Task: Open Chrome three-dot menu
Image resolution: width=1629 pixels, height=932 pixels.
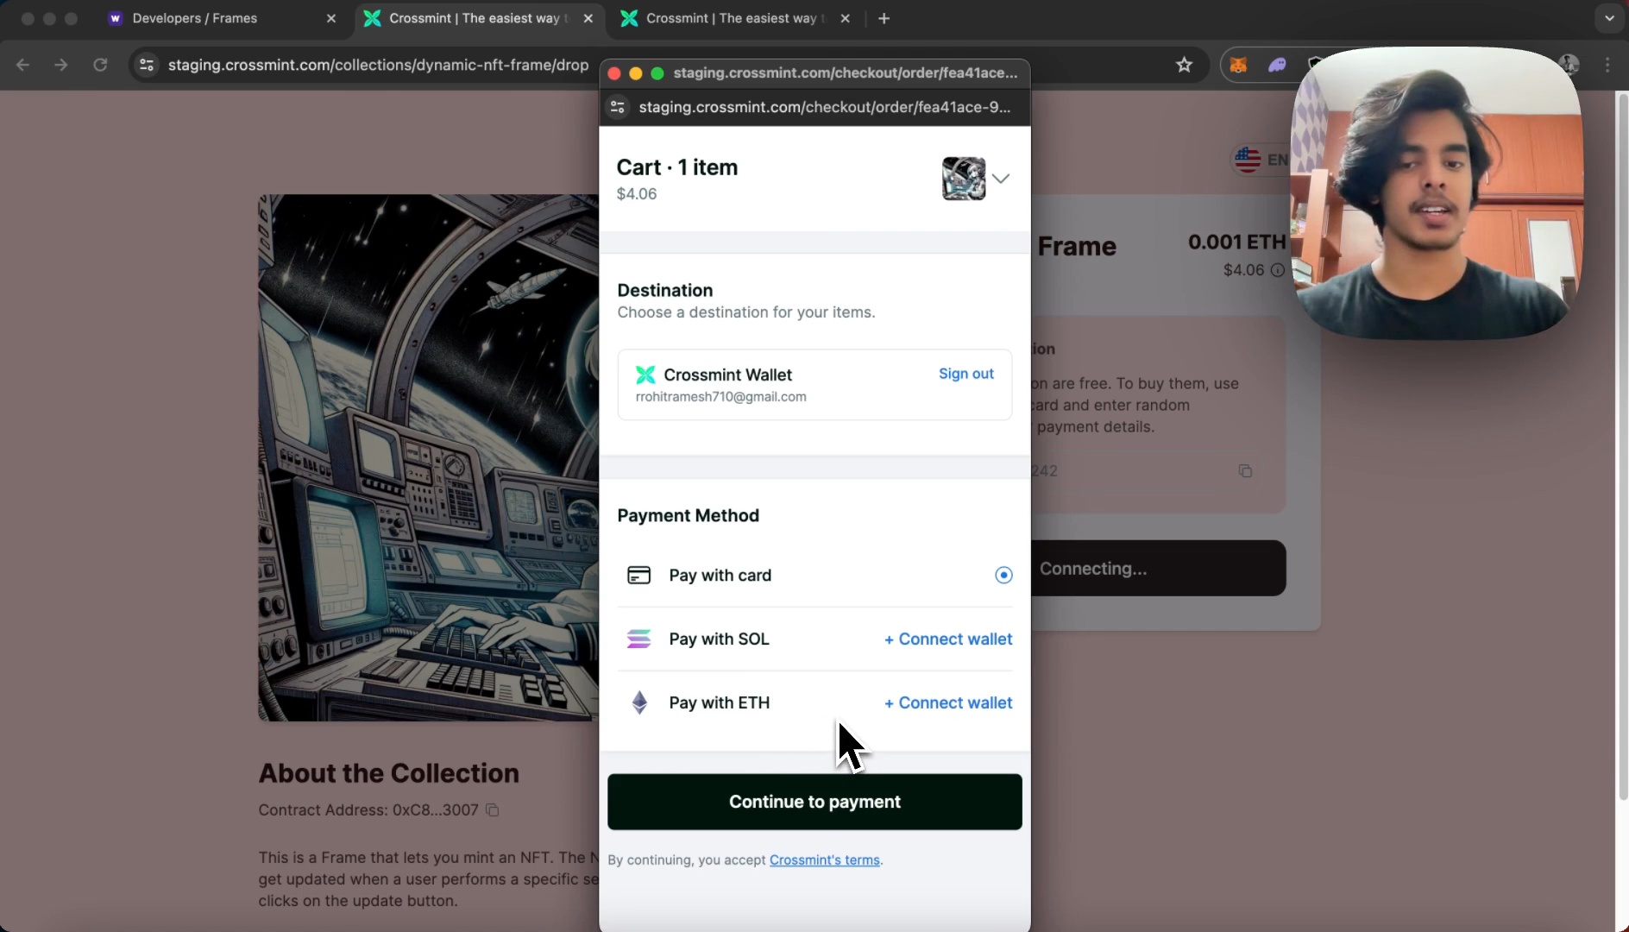Action: pos(1607,65)
